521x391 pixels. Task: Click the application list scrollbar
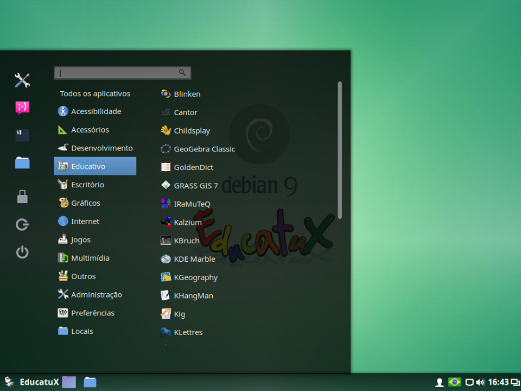(x=340, y=150)
